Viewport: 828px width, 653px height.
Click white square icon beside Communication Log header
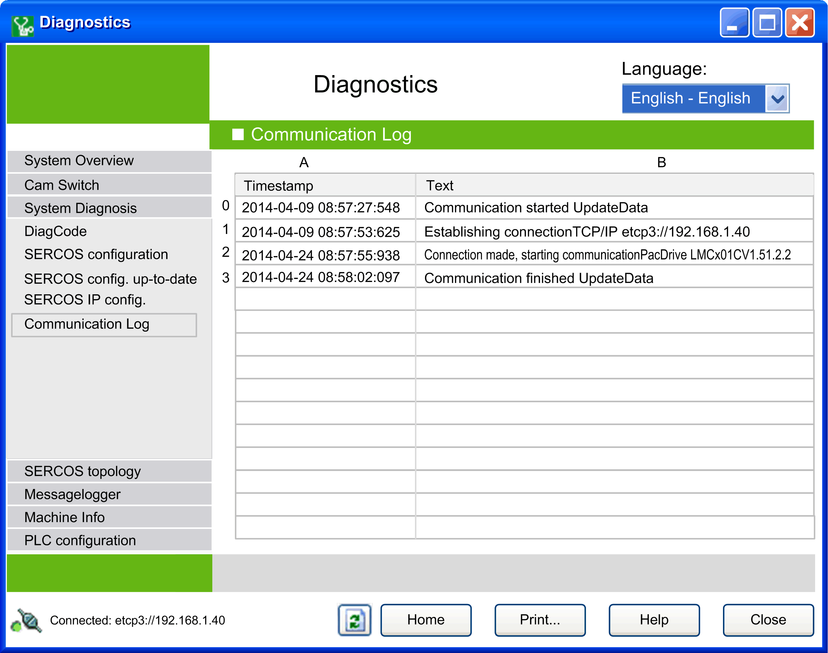coord(238,135)
